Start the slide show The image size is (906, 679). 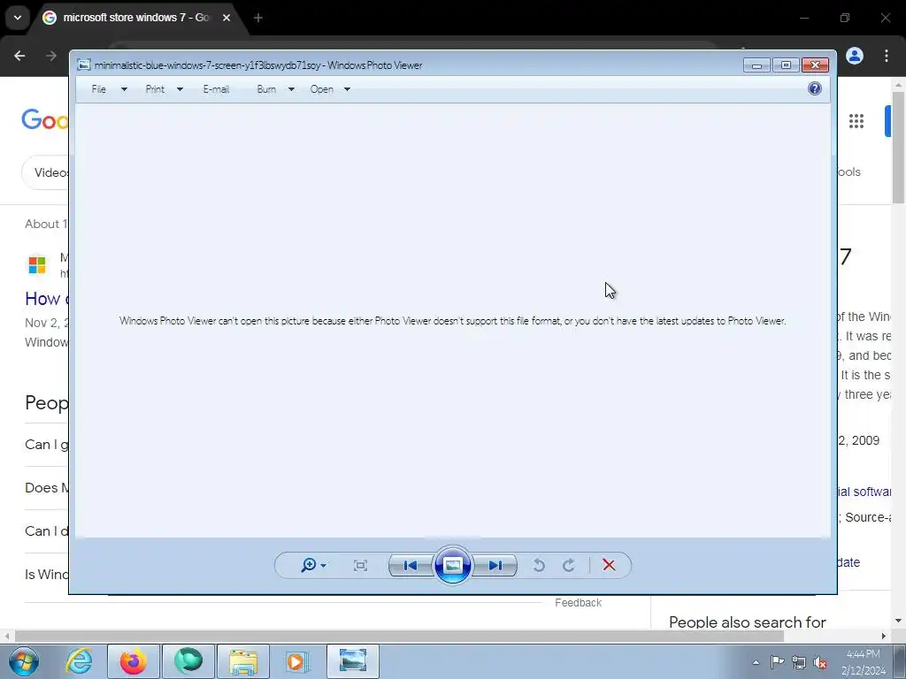pos(452,565)
